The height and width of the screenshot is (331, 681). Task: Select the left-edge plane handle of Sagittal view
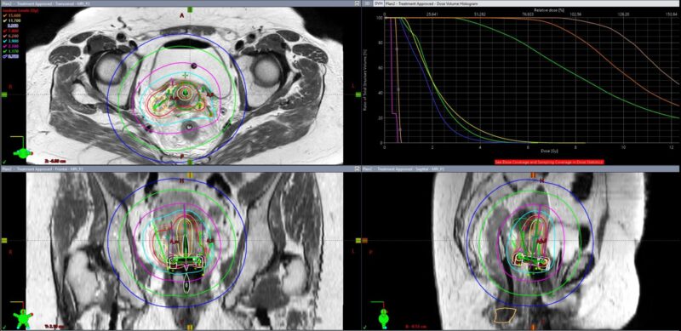365,240
